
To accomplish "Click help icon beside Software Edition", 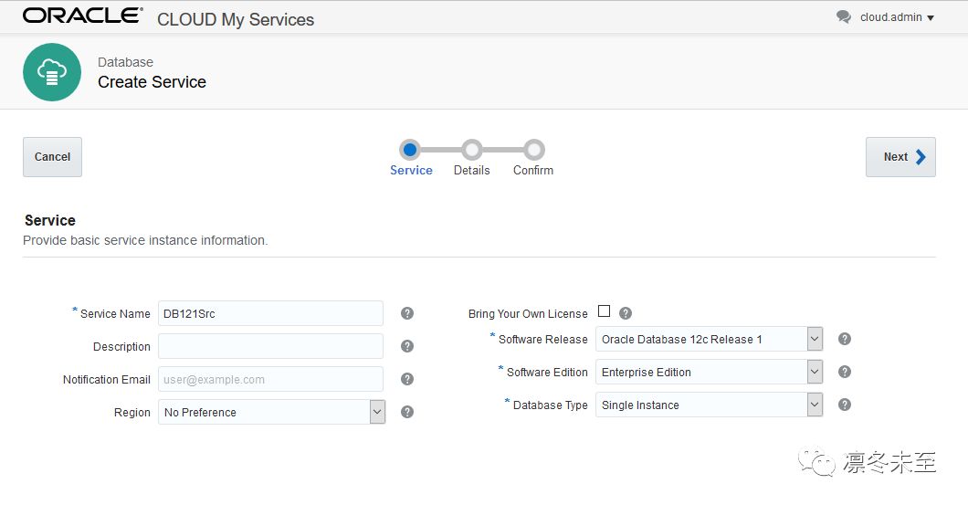I will click(x=845, y=372).
